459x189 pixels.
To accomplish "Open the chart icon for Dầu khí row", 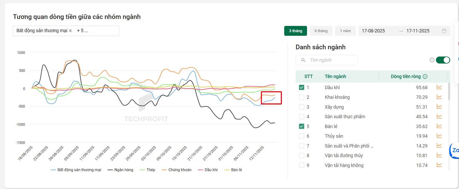I will click(439, 87).
